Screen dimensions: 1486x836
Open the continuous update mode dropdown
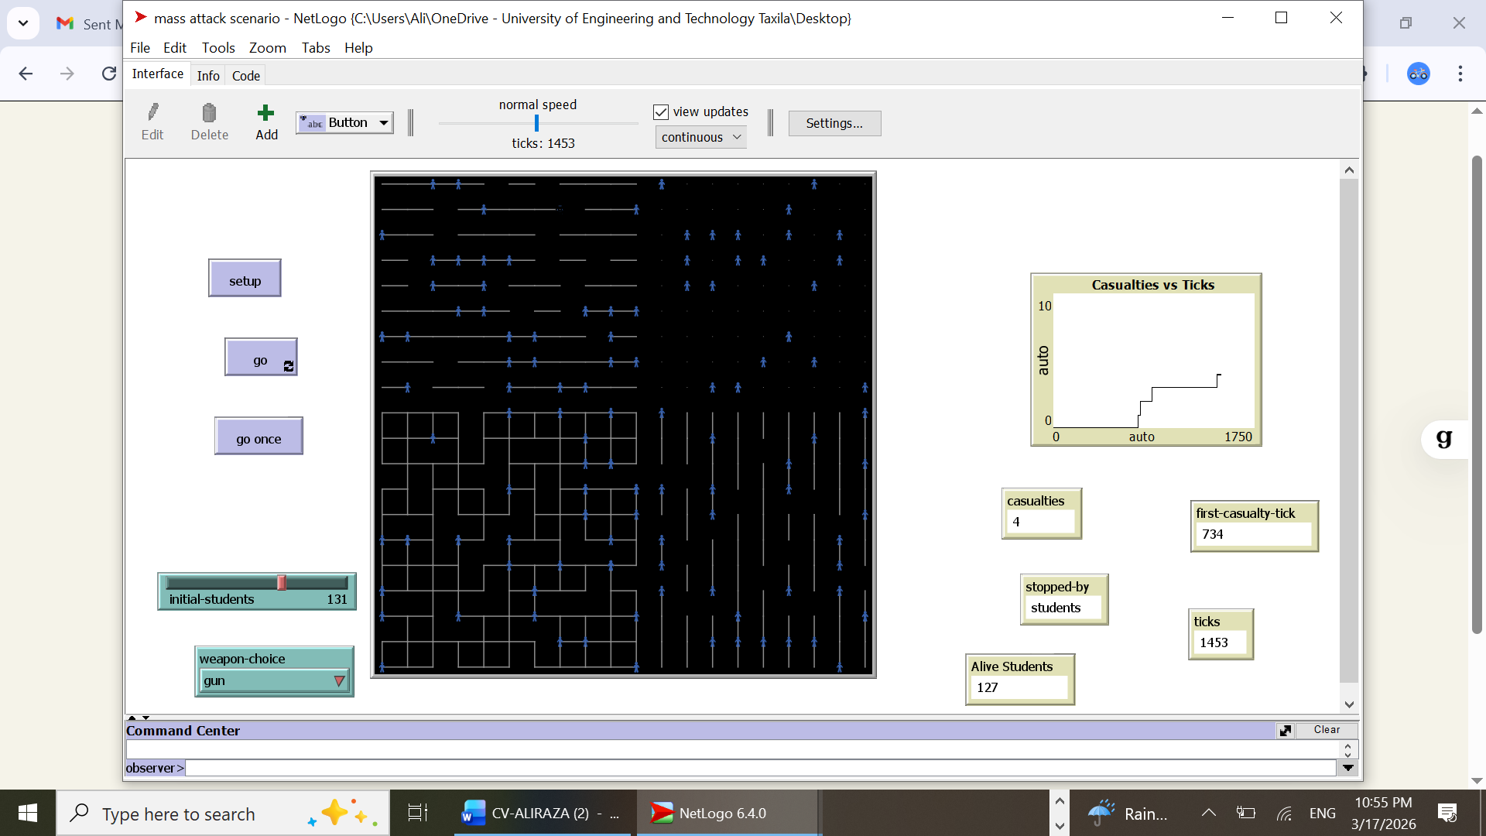700,137
